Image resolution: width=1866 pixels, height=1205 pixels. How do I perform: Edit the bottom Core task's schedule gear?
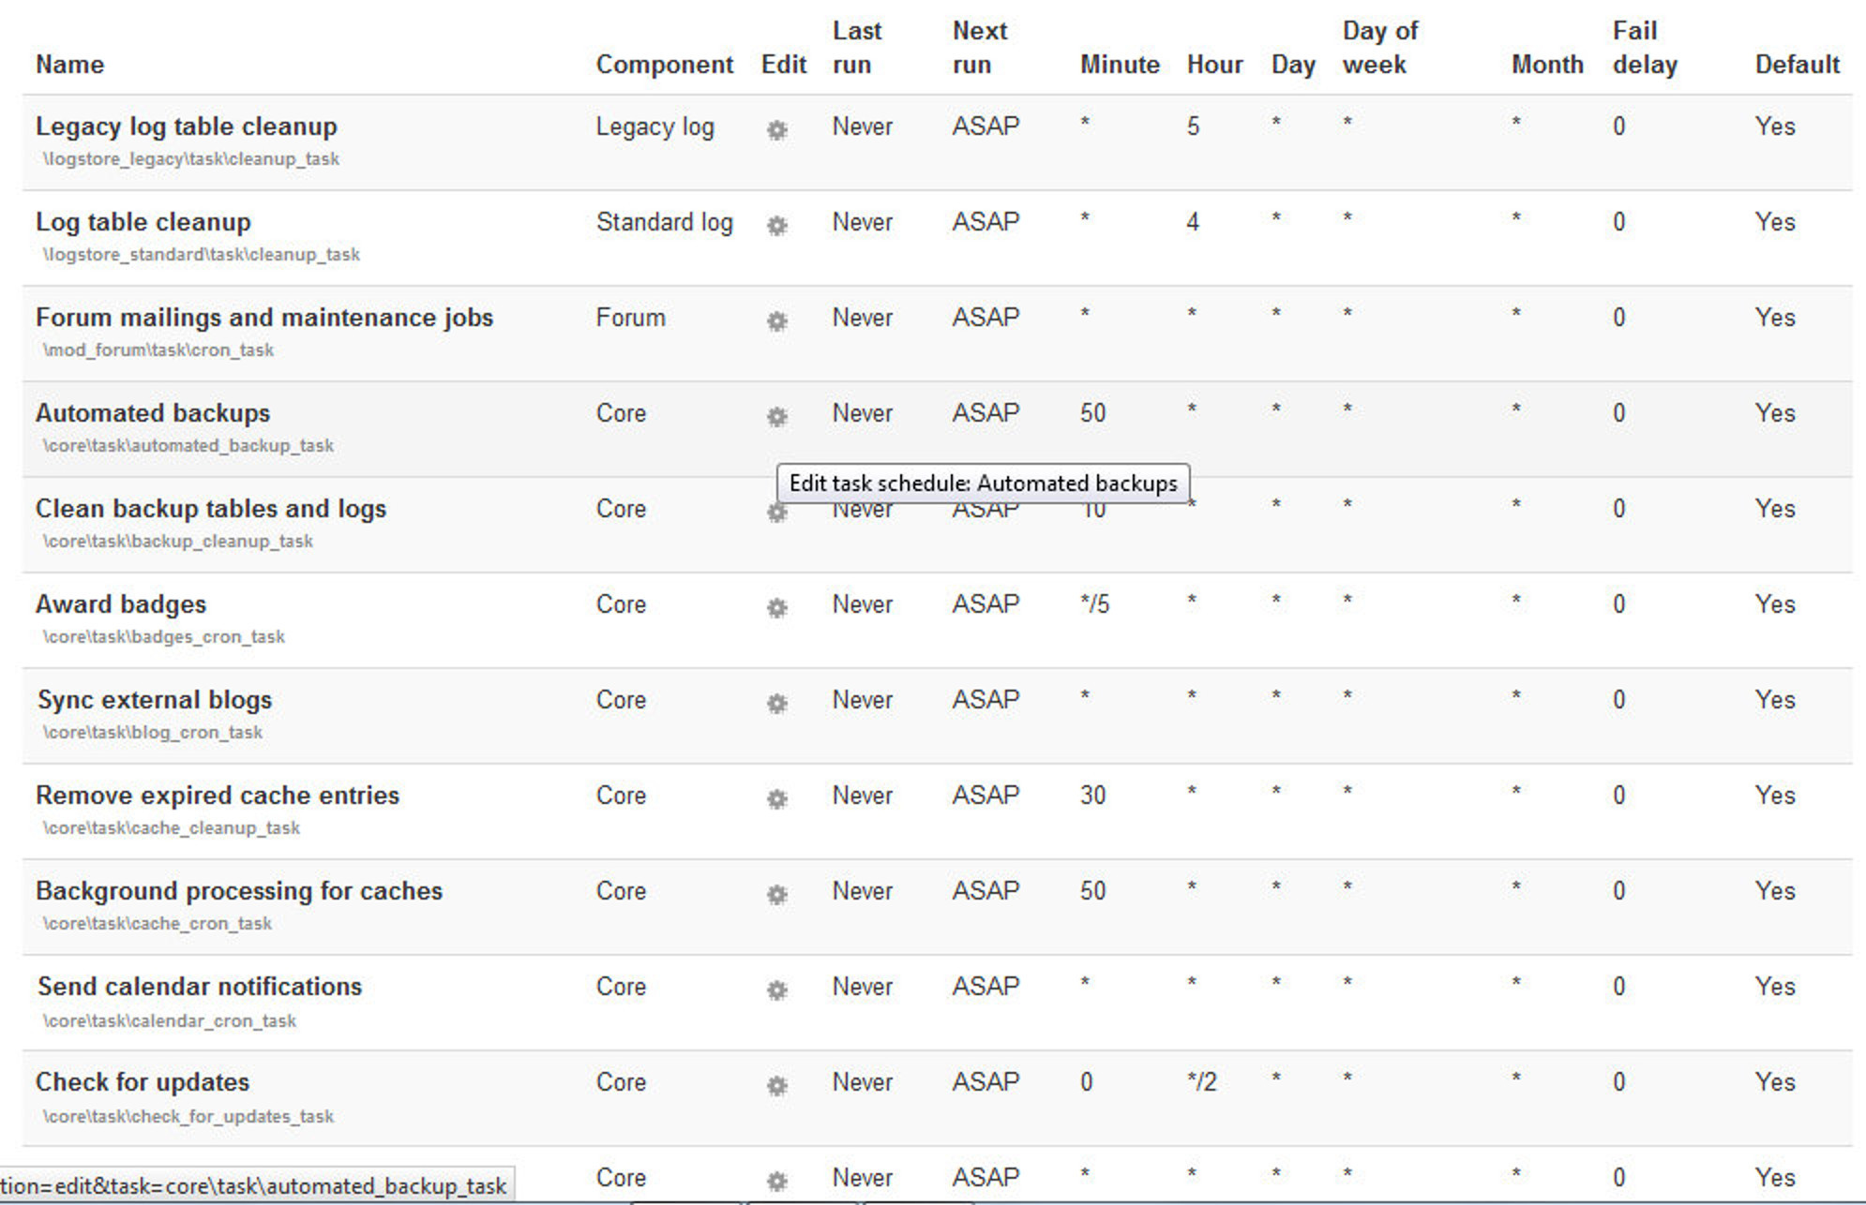(776, 1179)
